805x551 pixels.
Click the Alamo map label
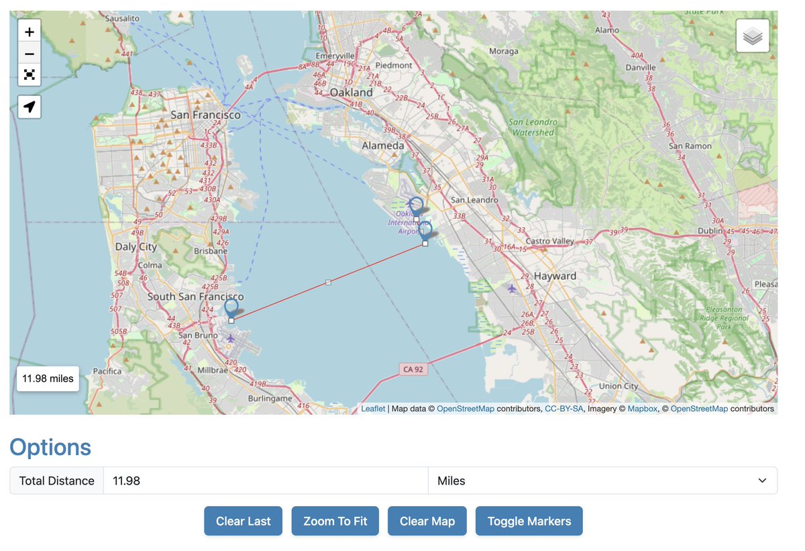pyautogui.click(x=607, y=30)
